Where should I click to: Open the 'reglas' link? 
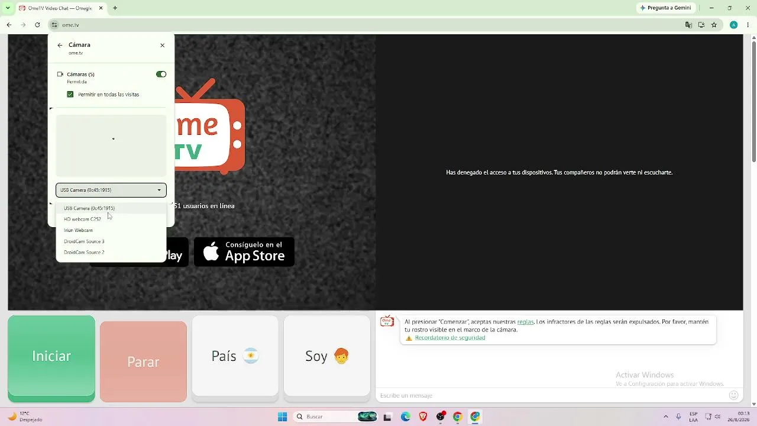tap(525, 322)
